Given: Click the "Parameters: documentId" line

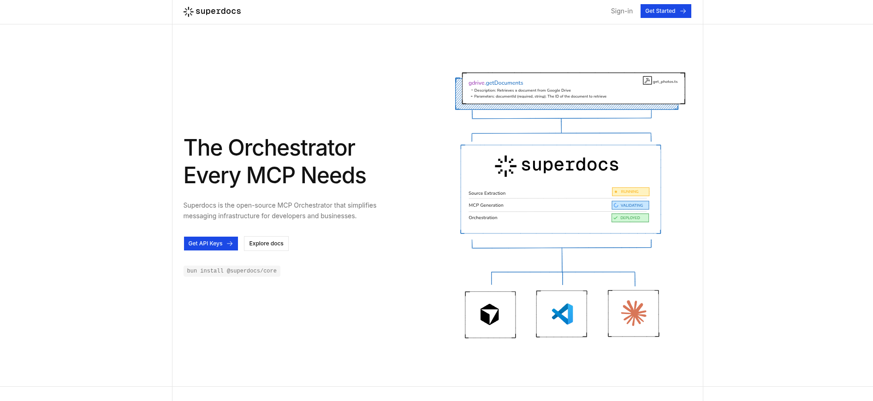Looking at the screenshot, I should click(x=540, y=96).
